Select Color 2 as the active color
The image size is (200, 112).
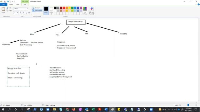[x=51, y=11]
